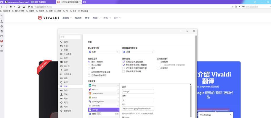Open 博客 link on webpage
The width and height of the screenshot is (271, 118).
coord(87,18)
